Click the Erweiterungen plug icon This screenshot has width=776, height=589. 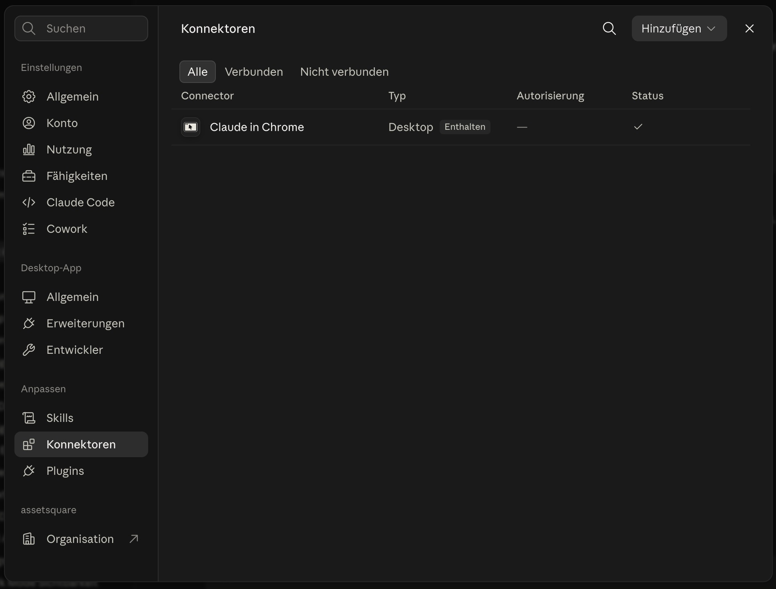pos(29,323)
